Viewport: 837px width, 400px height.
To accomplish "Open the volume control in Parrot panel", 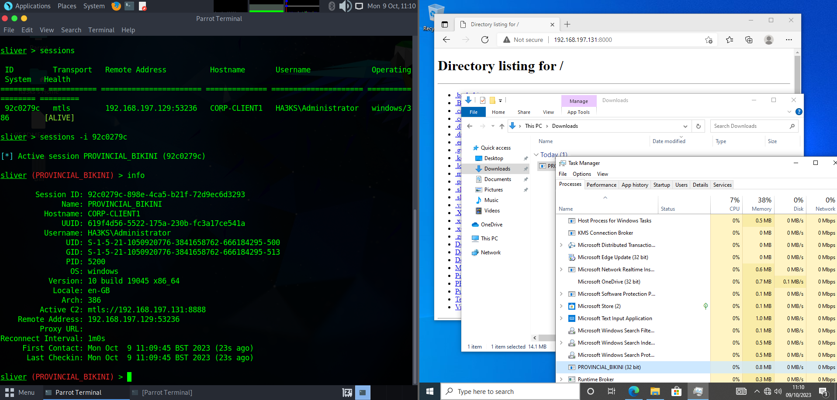I will (345, 6).
